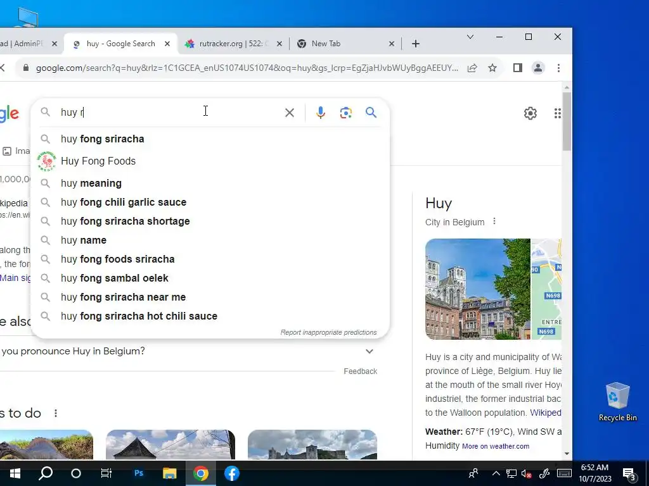Open the notification center icon
Image resolution: width=649 pixels, height=486 pixels.
629,474
